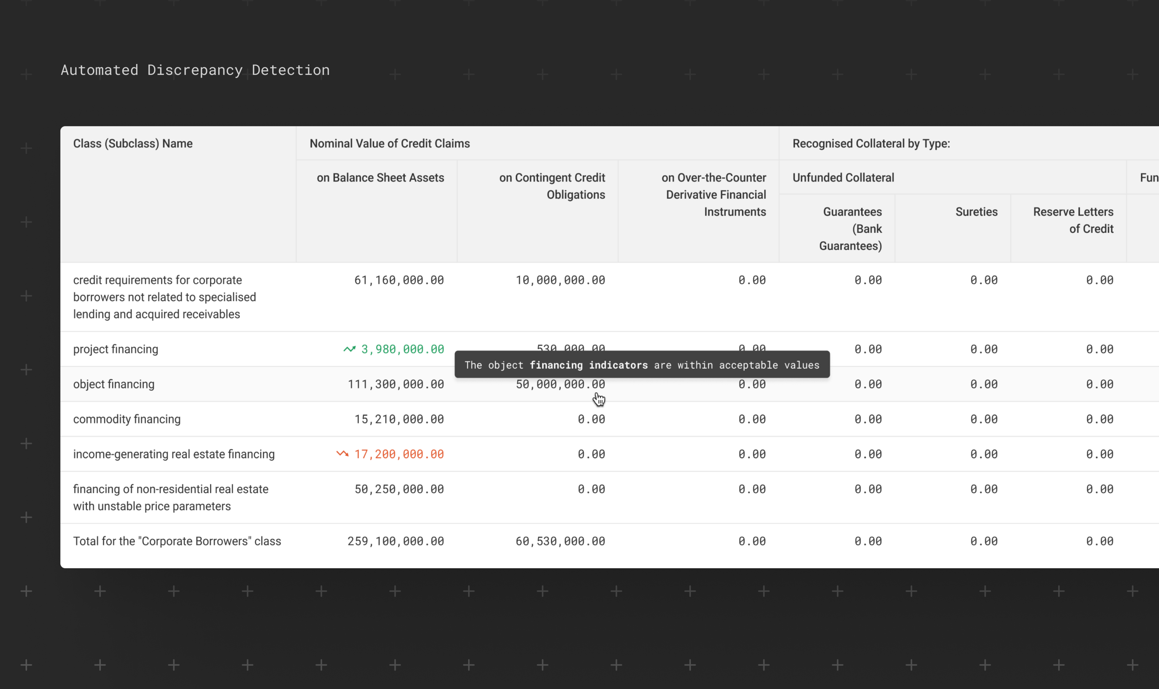Click green upward trend icon in project financing row
The image size is (1159, 689).
(349, 349)
